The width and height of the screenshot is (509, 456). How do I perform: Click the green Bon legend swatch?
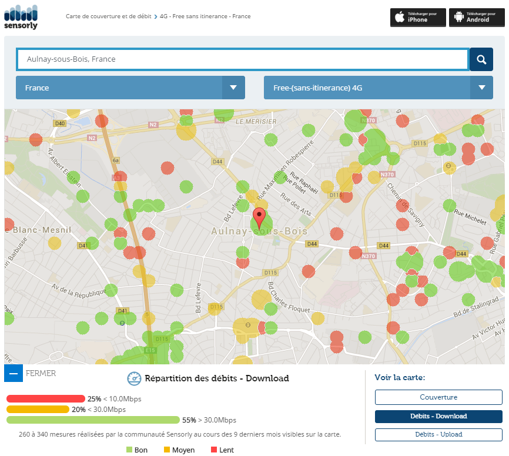pos(129,450)
